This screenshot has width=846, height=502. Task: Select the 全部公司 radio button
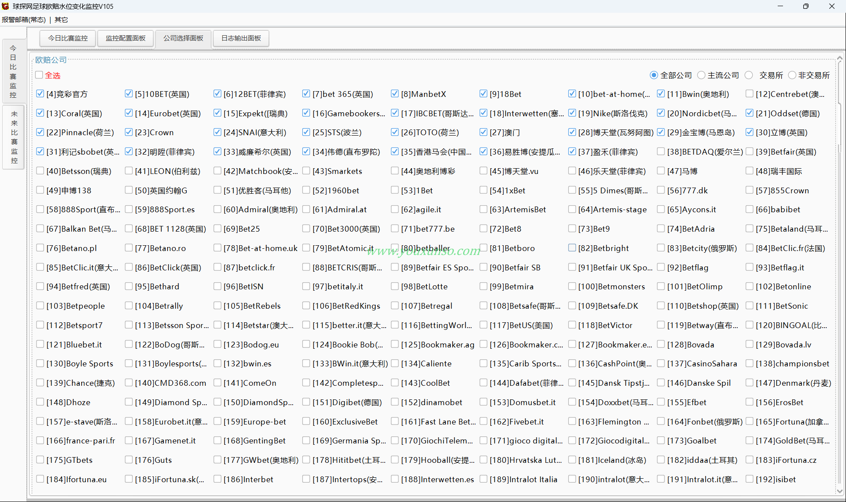[x=654, y=75]
